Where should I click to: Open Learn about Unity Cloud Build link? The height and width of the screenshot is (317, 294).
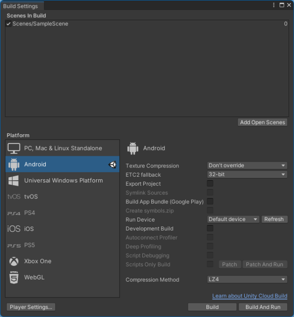(x=250, y=296)
